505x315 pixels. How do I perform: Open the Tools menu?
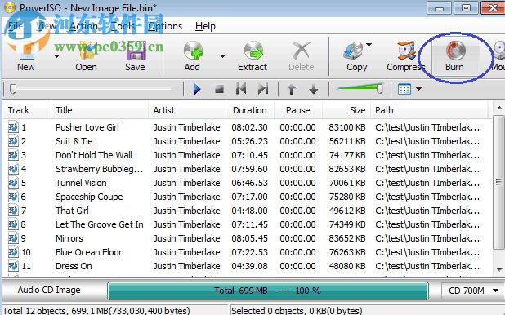(123, 26)
